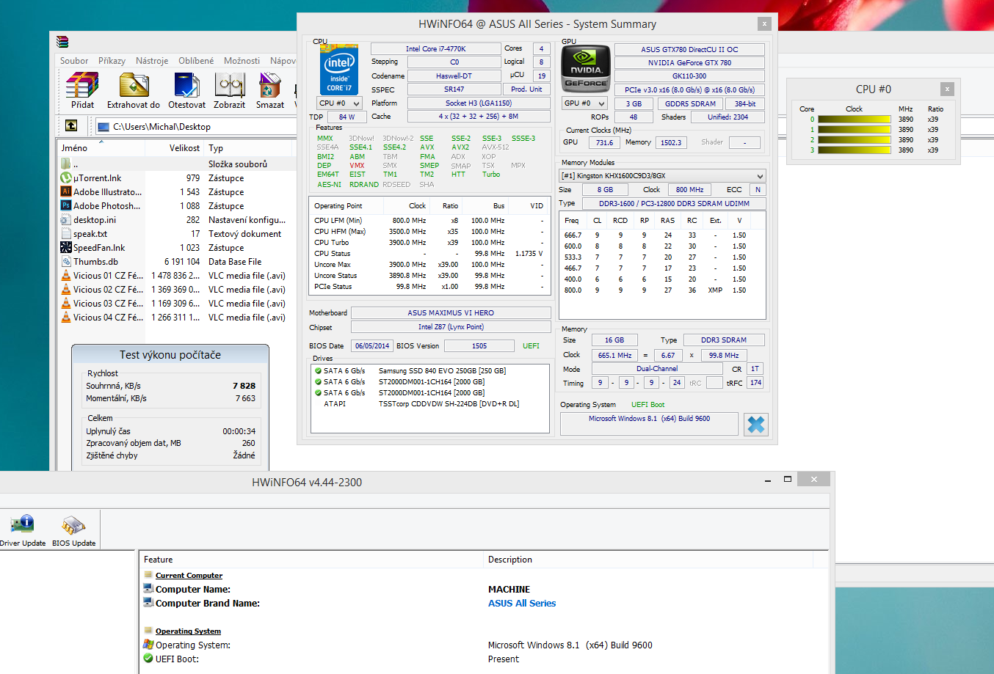Click the green check next to Samsung SSD
Viewport: 994px width, 674px height.
(318, 371)
